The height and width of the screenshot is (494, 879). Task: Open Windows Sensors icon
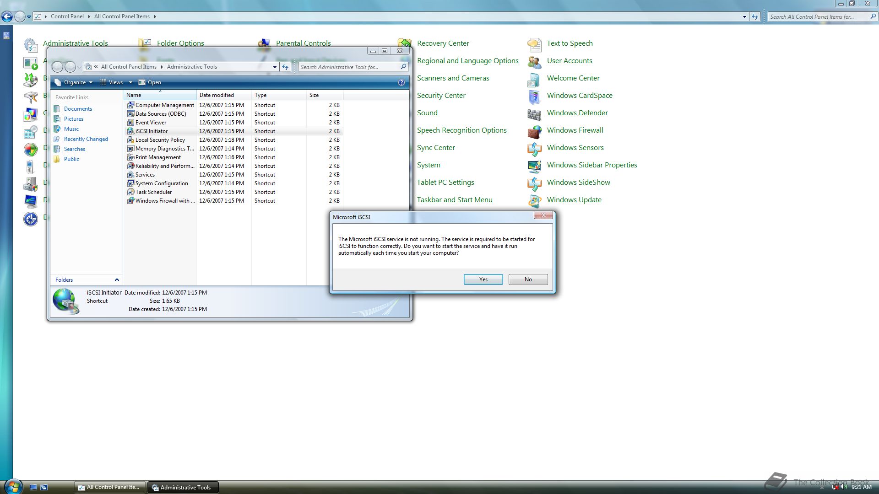pos(534,149)
